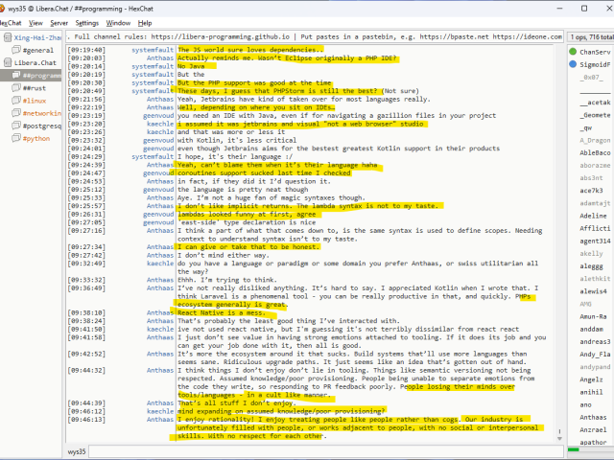The image size is (614, 460).
Task: Open the #networking channel
Action: (41, 112)
